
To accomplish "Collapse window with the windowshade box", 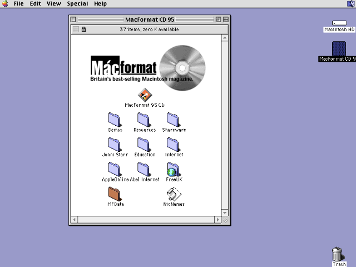I will [226, 19].
